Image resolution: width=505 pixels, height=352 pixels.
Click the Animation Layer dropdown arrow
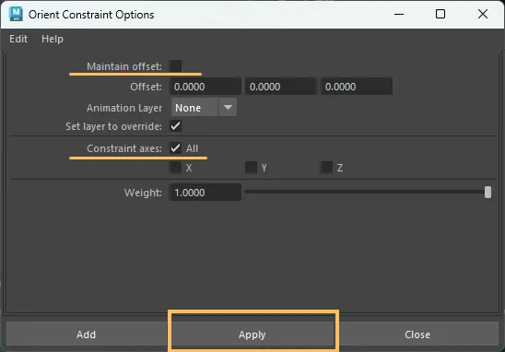click(228, 107)
